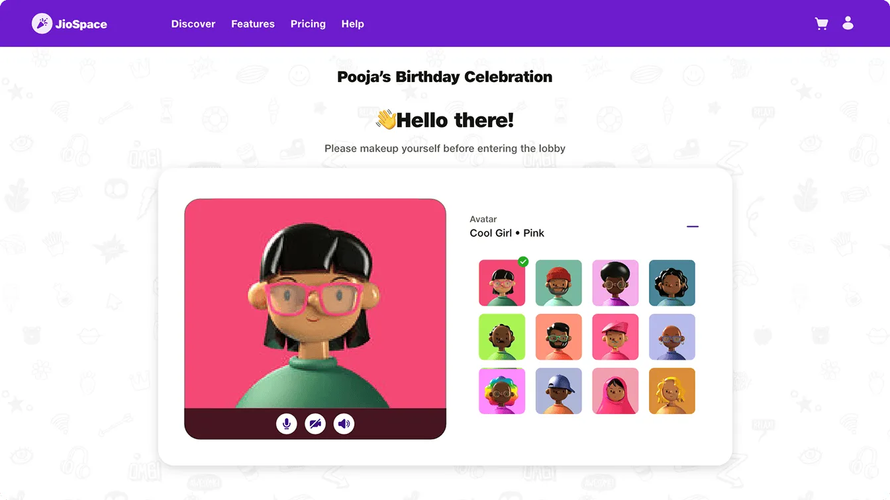Image resolution: width=890 pixels, height=500 pixels.
Task: Select the red beanie bearded avatar
Action: tap(559, 283)
